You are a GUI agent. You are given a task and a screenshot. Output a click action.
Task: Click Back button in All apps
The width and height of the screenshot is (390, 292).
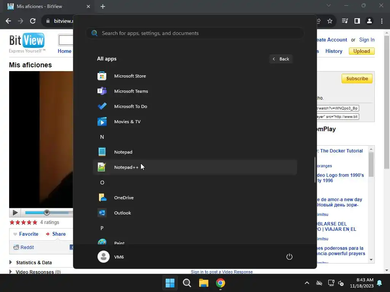(281, 59)
